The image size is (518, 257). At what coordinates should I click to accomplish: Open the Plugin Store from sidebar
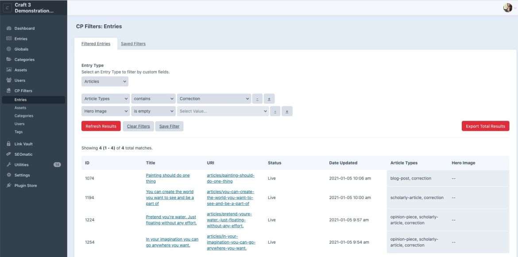tap(25, 185)
